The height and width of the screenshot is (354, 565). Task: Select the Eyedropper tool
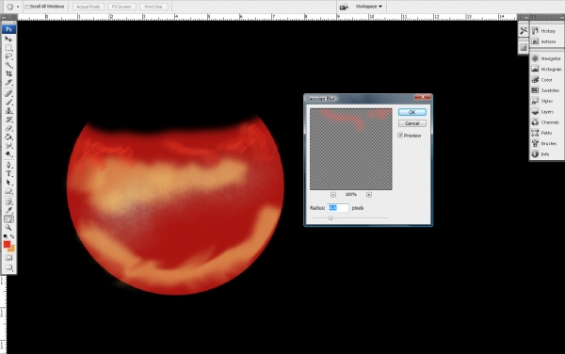coord(8,210)
